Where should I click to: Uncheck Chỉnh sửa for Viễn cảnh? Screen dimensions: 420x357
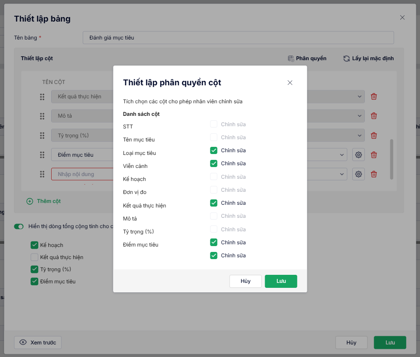tap(214, 163)
